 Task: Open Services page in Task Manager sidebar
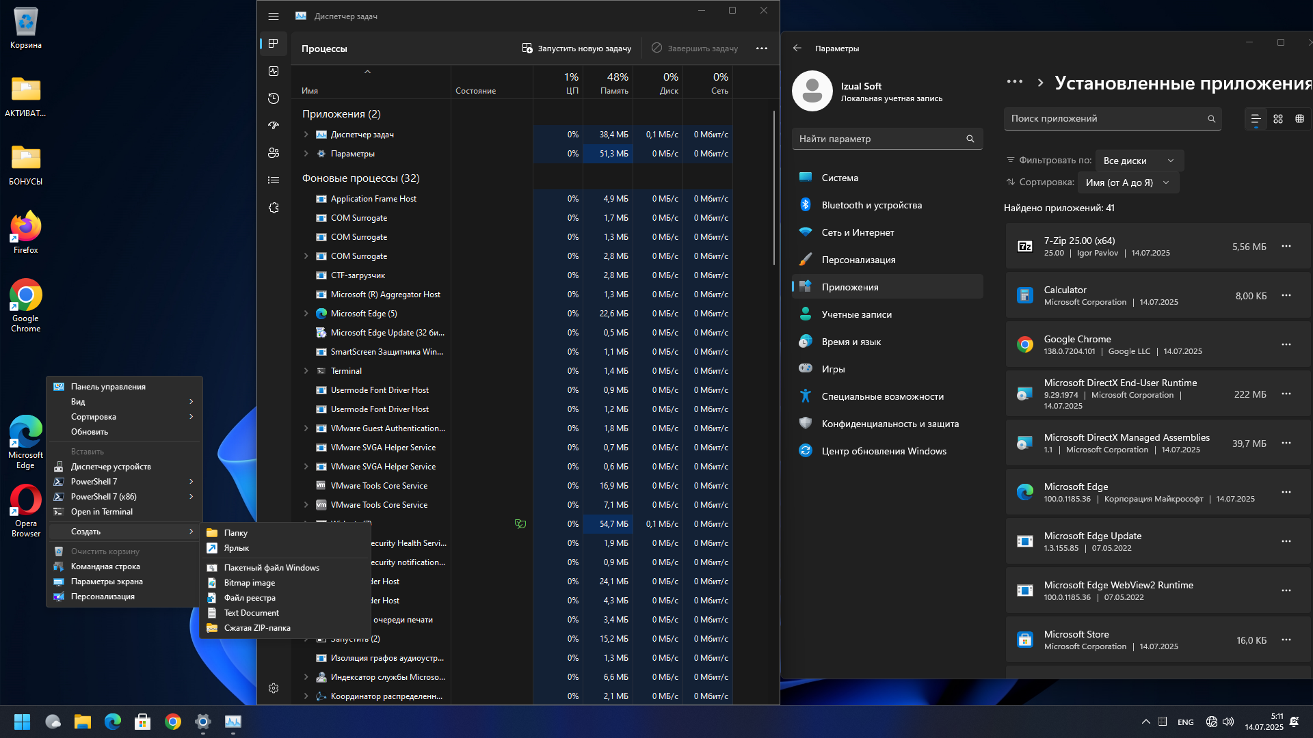(x=274, y=208)
